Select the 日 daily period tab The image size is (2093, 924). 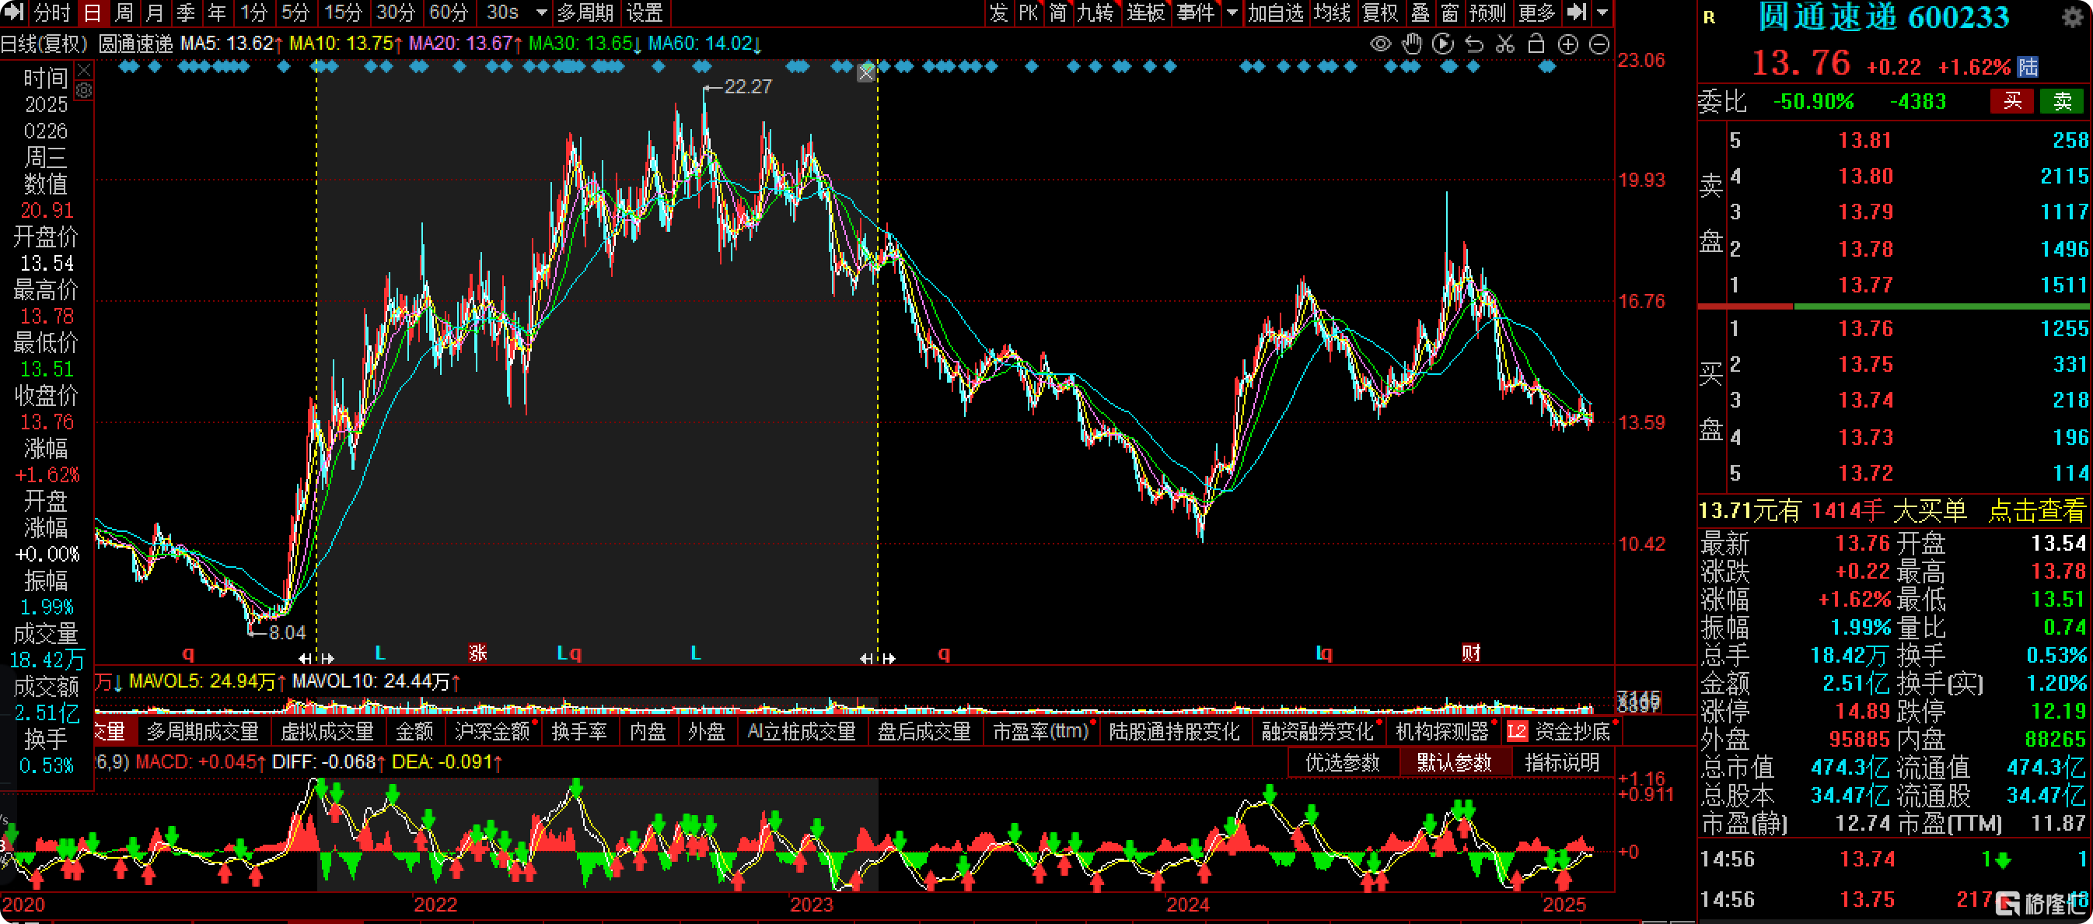coord(93,12)
